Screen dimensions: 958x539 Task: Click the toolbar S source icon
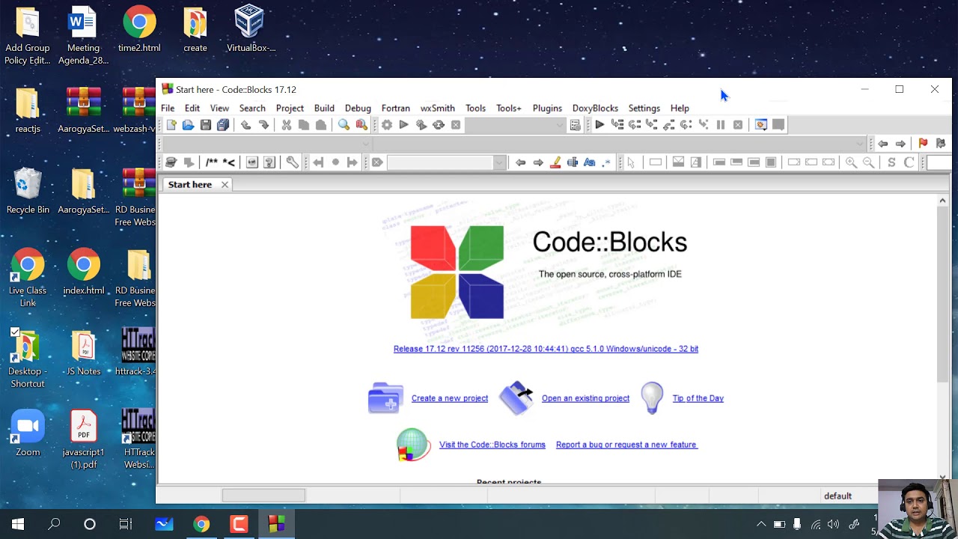pos(891,162)
